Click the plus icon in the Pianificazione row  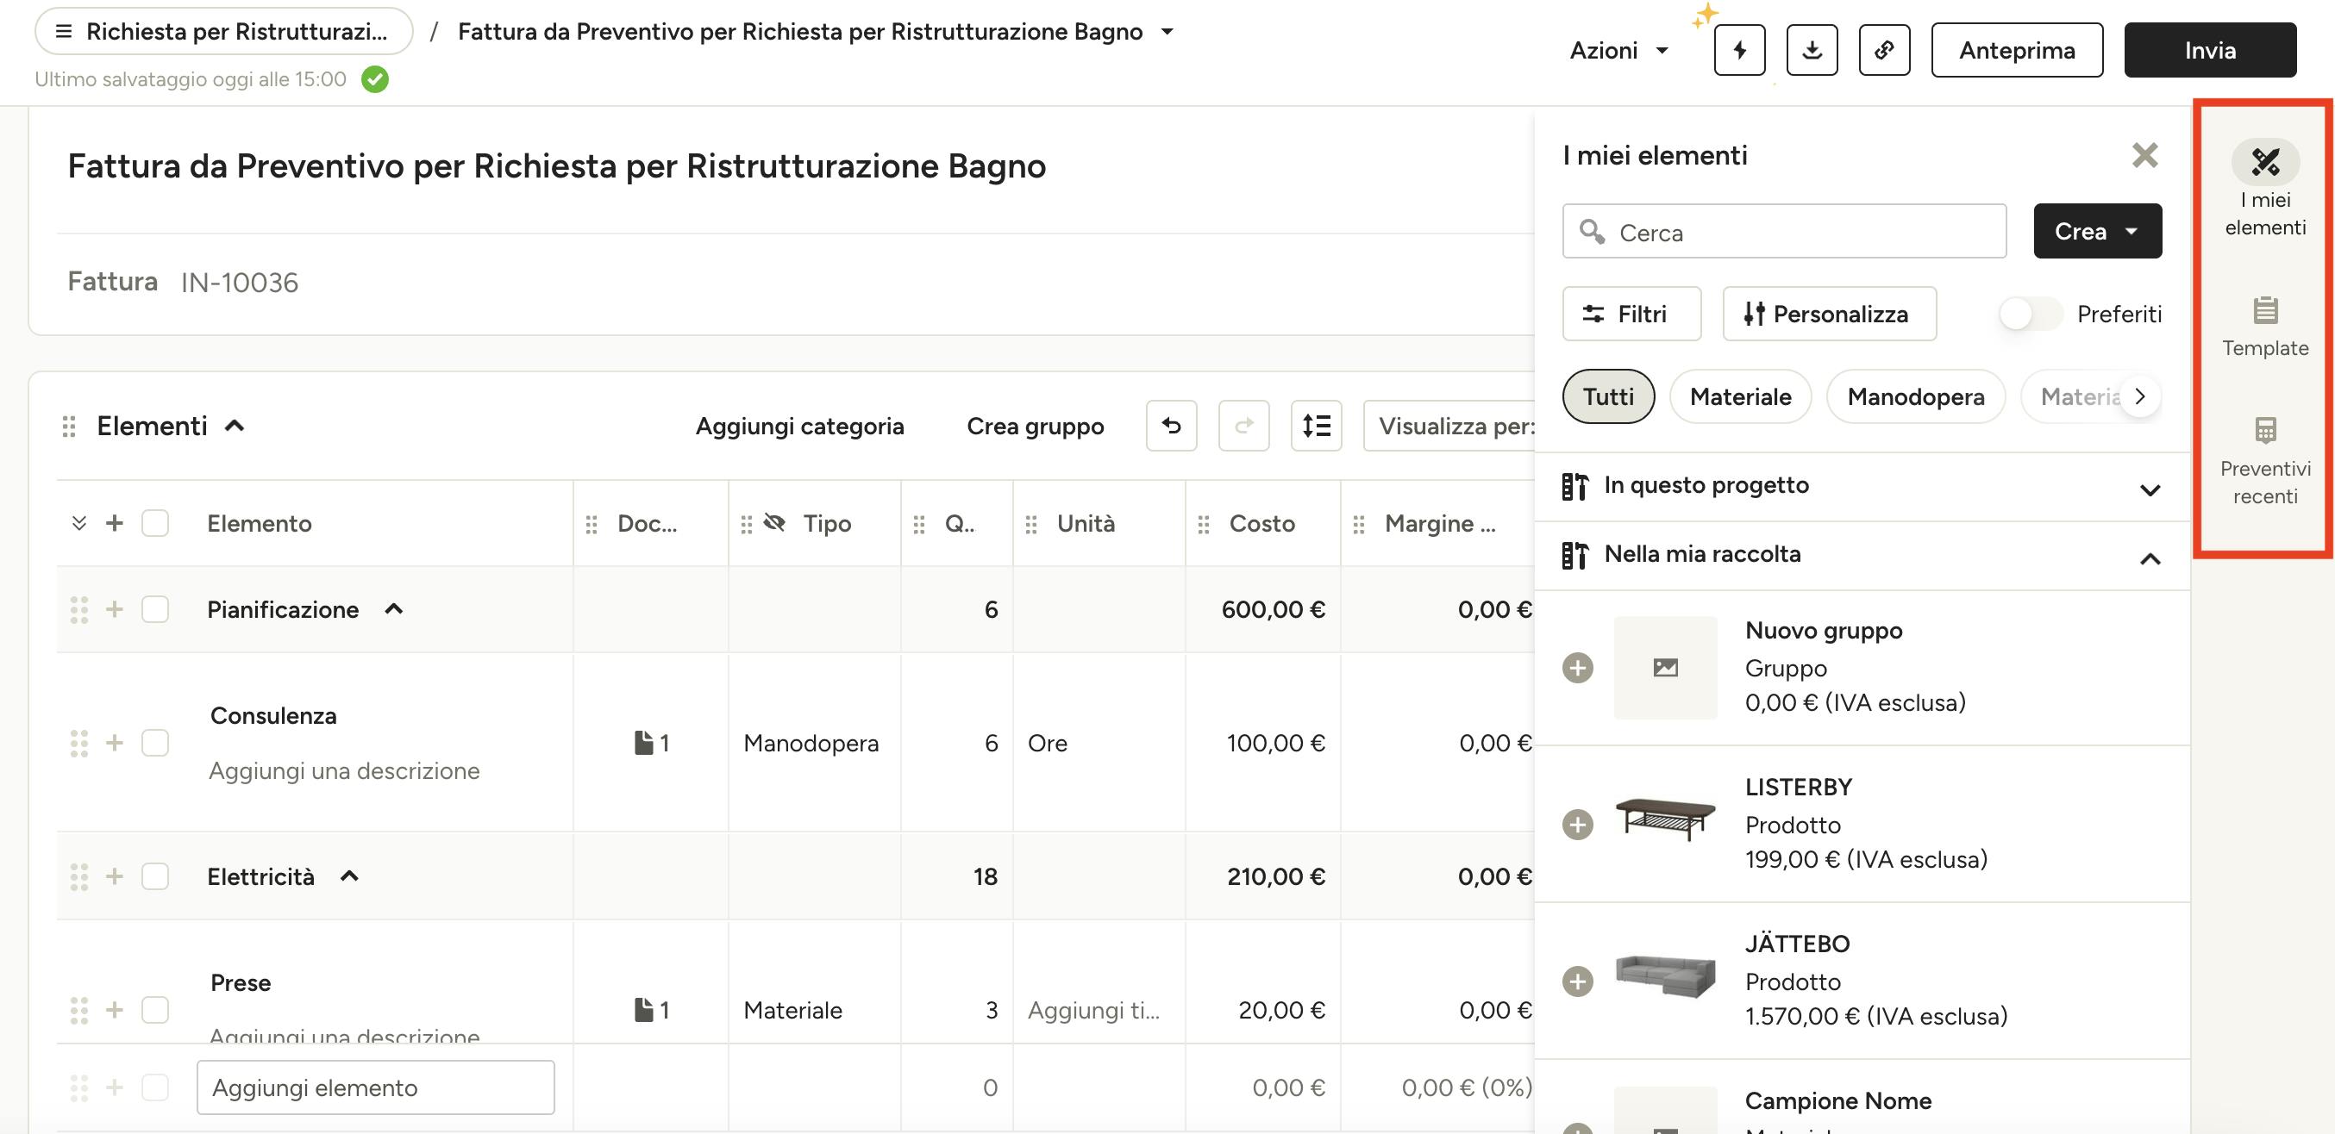[114, 608]
